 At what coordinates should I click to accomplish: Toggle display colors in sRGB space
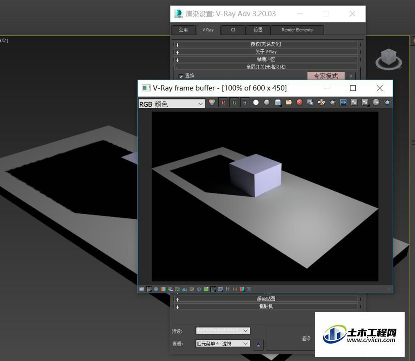pyautogui.click(x=213, y=289)
